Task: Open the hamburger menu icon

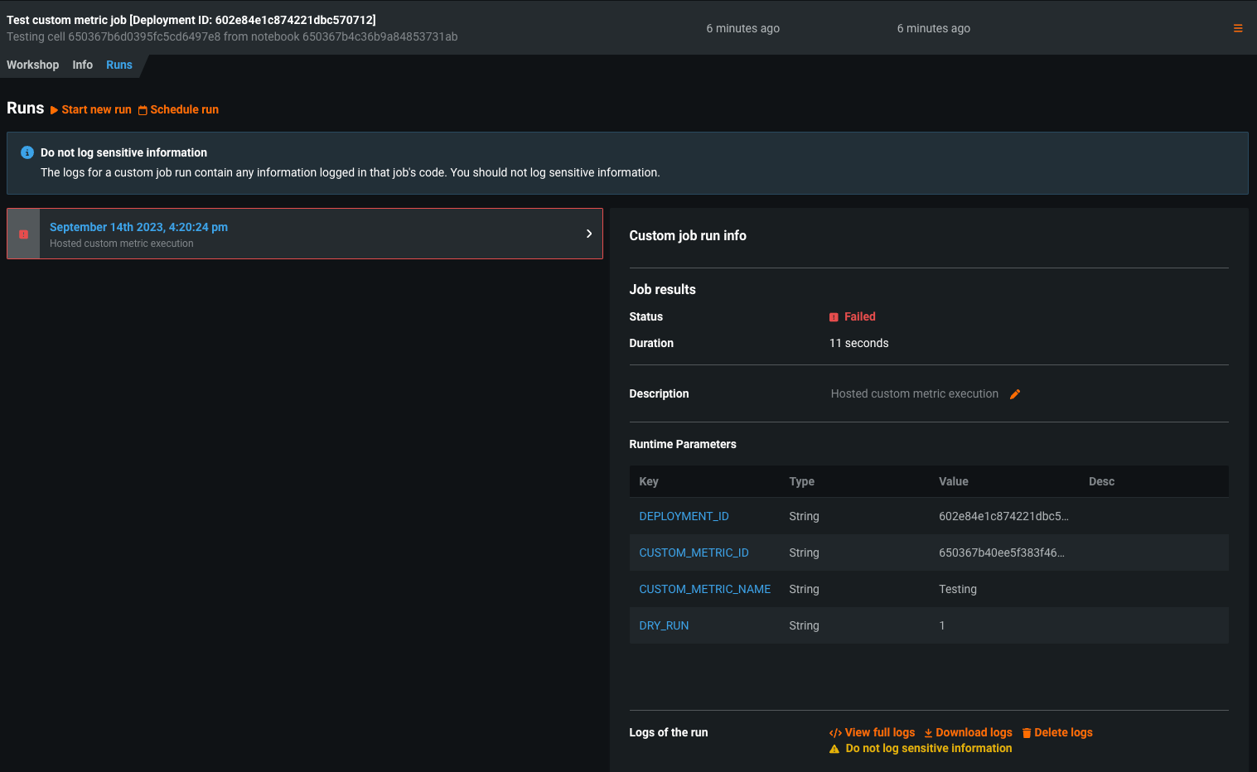Action: click(x=1238, y=28)
